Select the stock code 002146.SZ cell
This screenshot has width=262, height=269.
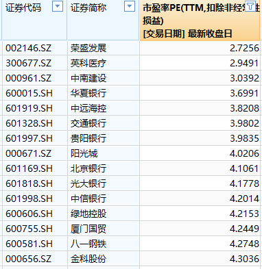(35, 48)
